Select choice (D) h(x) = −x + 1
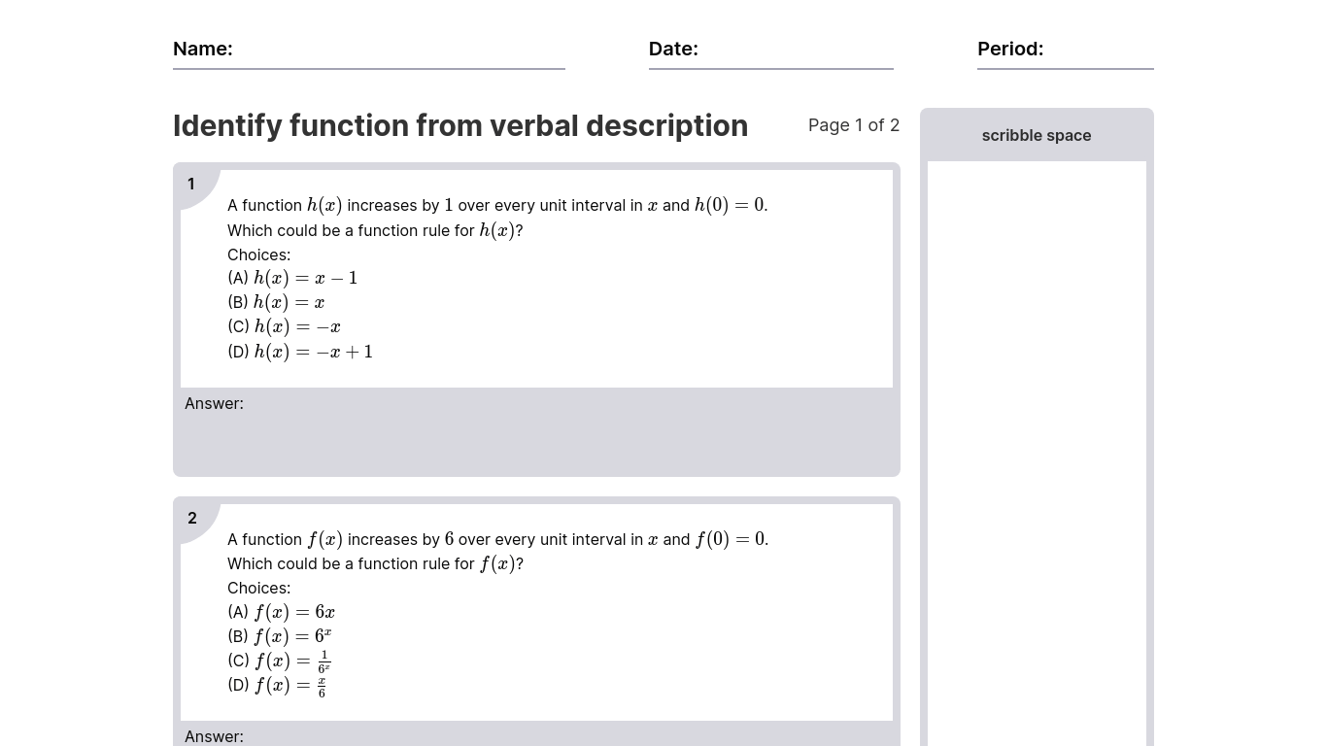Image resolution: width=1327 pixels, height=746 pixels. pyautogui.click(x=300, y=352)
